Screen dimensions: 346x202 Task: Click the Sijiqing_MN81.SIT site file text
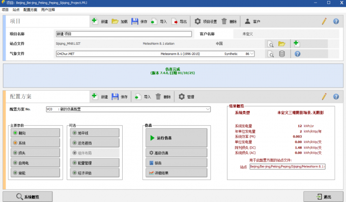click(68, 44)
